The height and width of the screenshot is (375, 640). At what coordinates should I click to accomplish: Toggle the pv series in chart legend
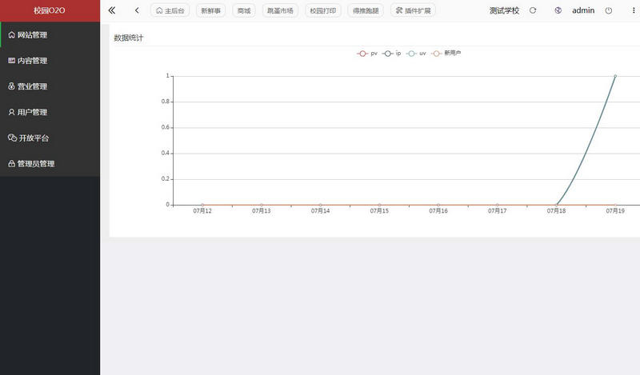pyautogui.click(x=367, y=54)
